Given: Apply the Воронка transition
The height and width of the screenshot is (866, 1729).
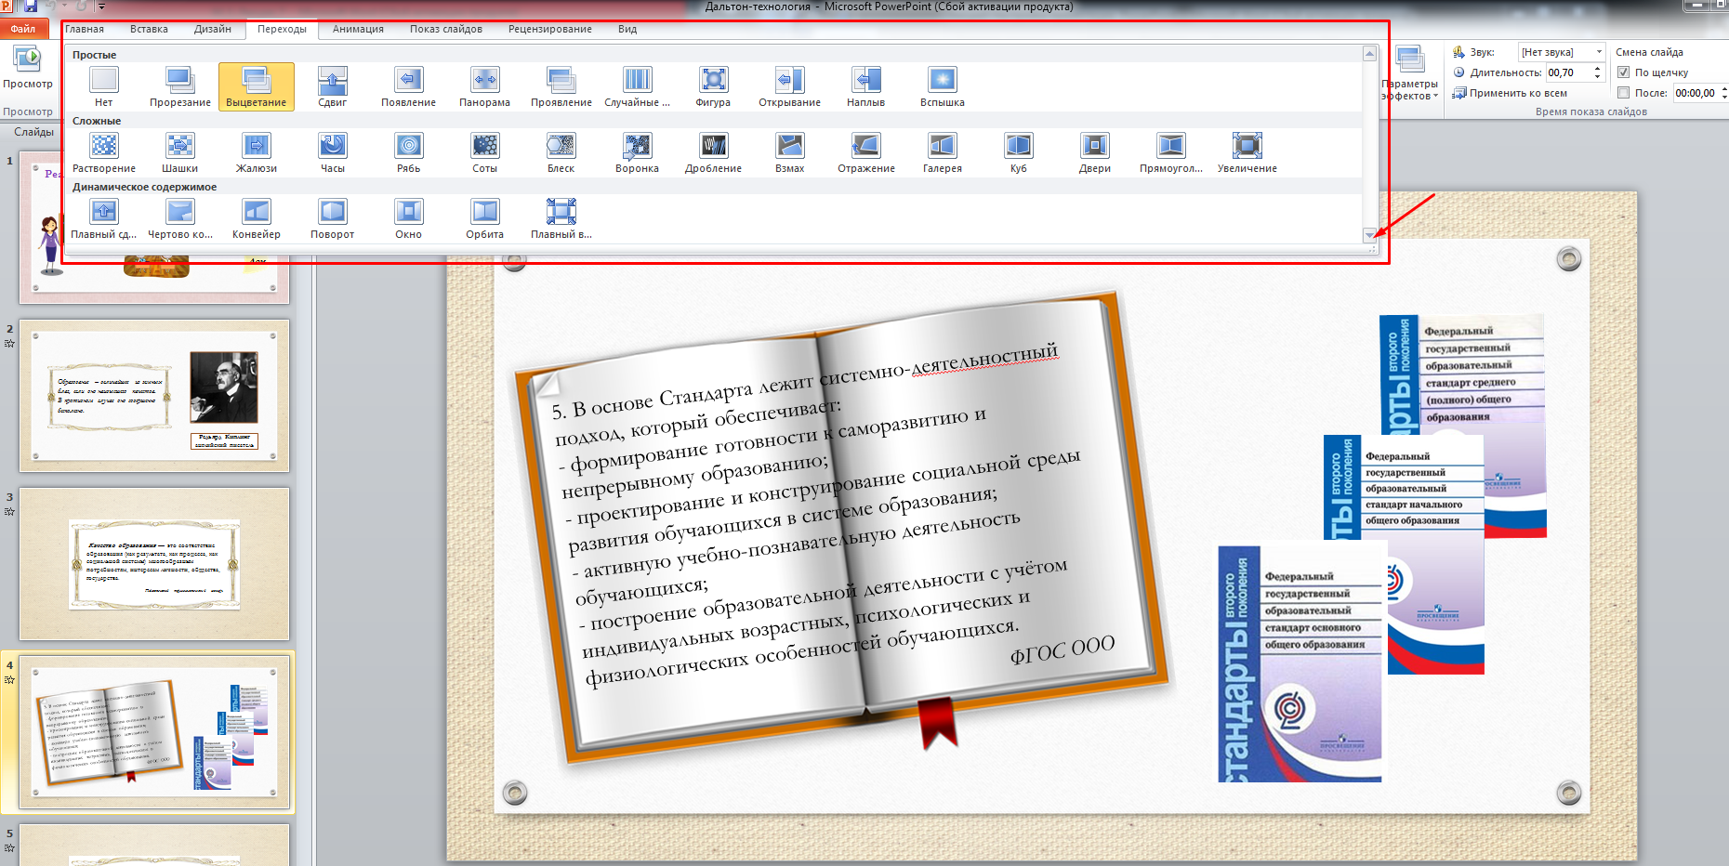Looking at the screenshot, I should (638, 153).
